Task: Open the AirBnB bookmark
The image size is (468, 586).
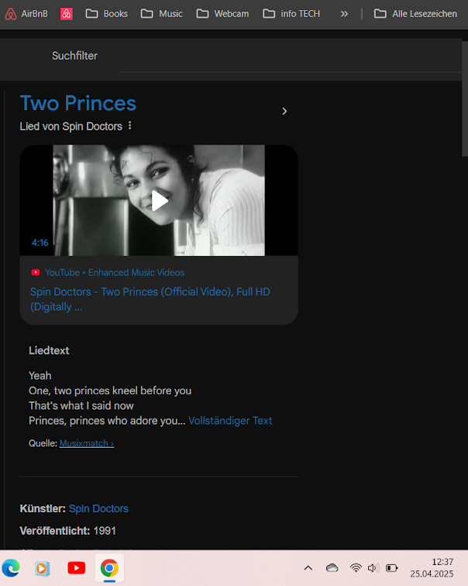Action: (x=26, y=14)
